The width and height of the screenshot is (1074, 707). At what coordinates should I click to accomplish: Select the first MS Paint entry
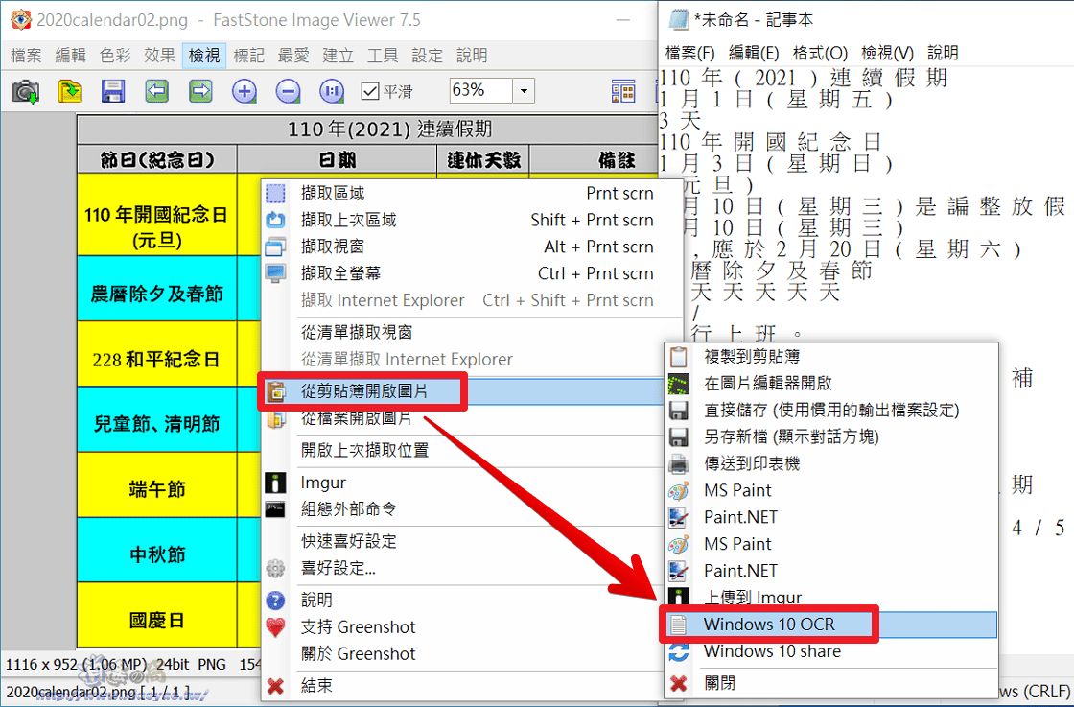[830, 490]
